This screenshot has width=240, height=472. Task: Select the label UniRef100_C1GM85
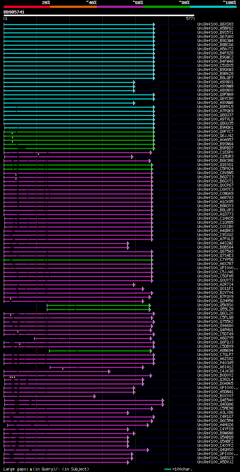click(215, 222)
